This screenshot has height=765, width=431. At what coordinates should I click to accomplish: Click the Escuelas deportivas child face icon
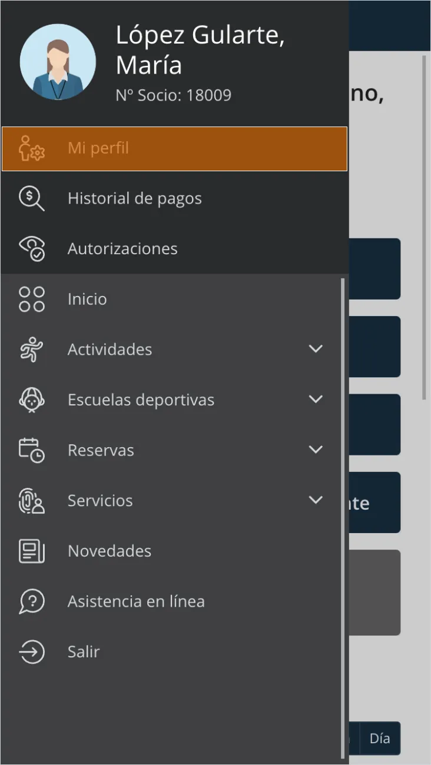(32, 400)
